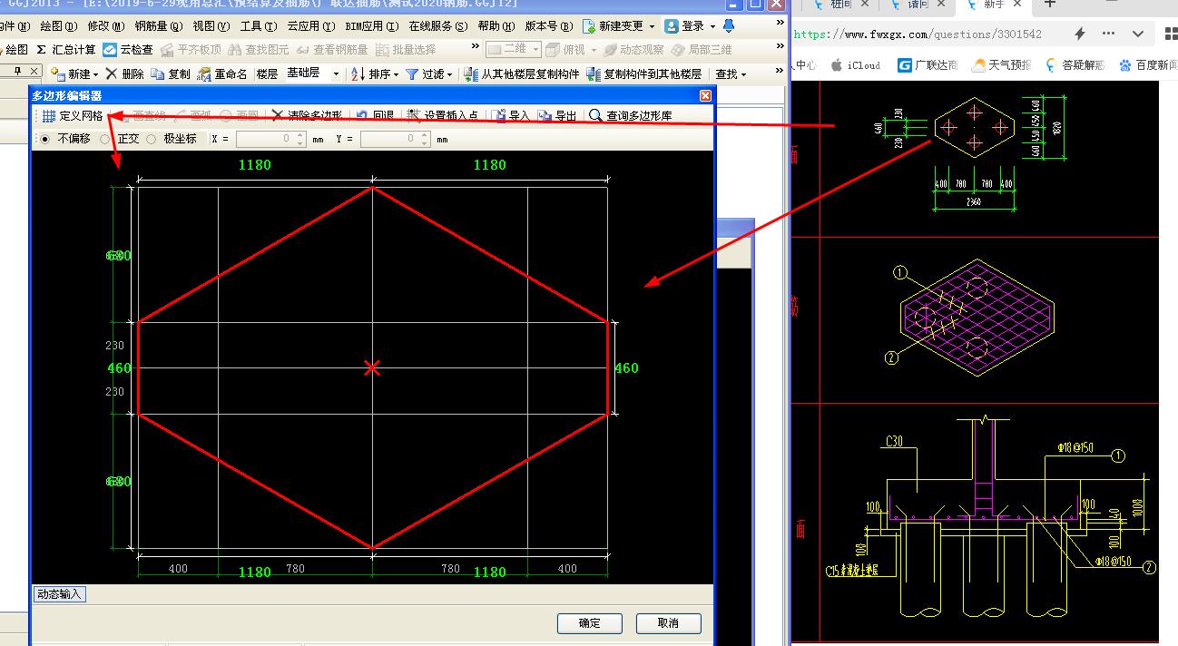Click the 取消 cancel button
Image resolution: width=1178 pixels, height=646 pixels.
[669, 623]
